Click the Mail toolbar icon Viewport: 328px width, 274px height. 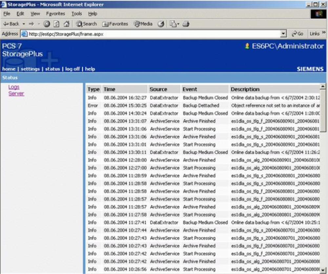coord(173,24)
